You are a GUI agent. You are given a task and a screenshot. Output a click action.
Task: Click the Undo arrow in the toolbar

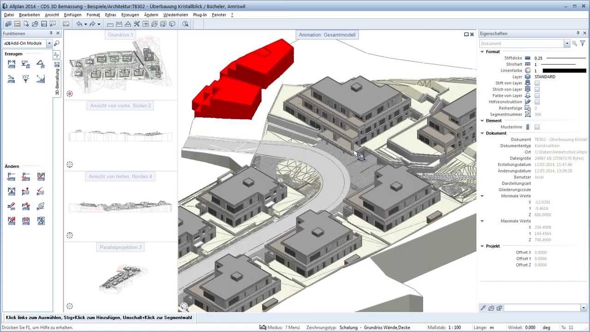(79, 24)
